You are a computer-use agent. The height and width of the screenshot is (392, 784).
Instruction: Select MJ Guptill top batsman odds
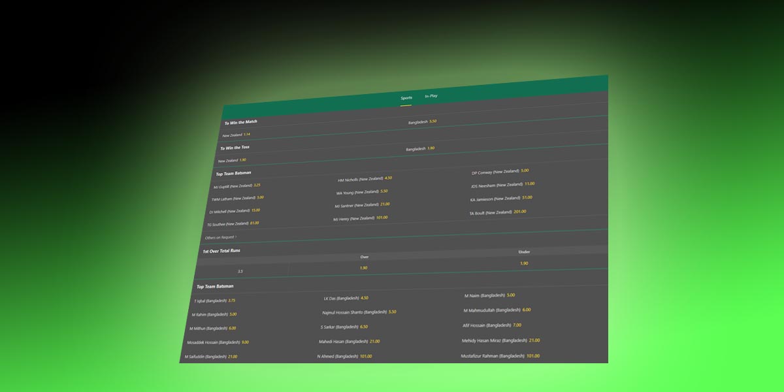point(237,186)
